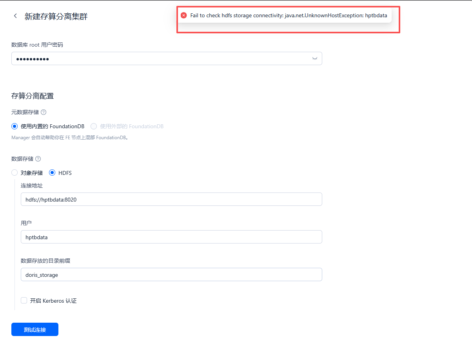Image resolution: width=472 pixels, height=347 pixels.
Task: Click the red-bordered error notification banner
Action: click(x=288, y=18)
